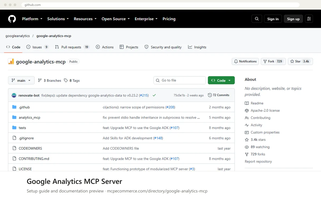
Task: Click the tests folder icon
Action: coord(14,128)
